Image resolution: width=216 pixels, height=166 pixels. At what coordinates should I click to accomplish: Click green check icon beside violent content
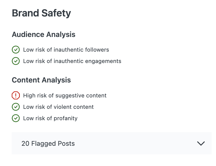pos(16,107)
